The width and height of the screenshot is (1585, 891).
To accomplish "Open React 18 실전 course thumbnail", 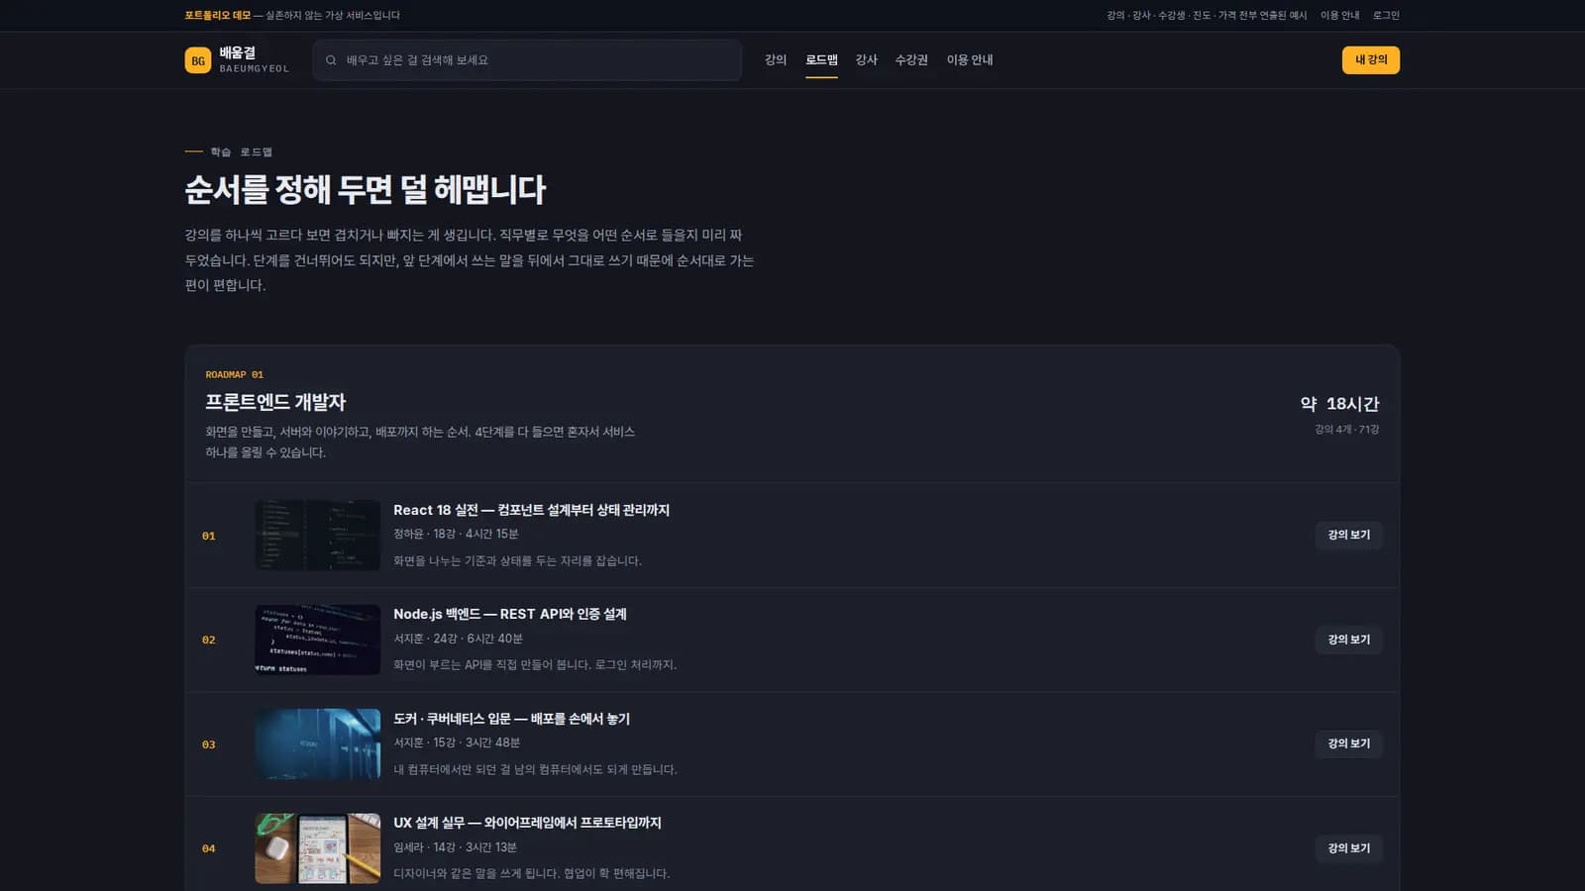I will tap(318, 536).
